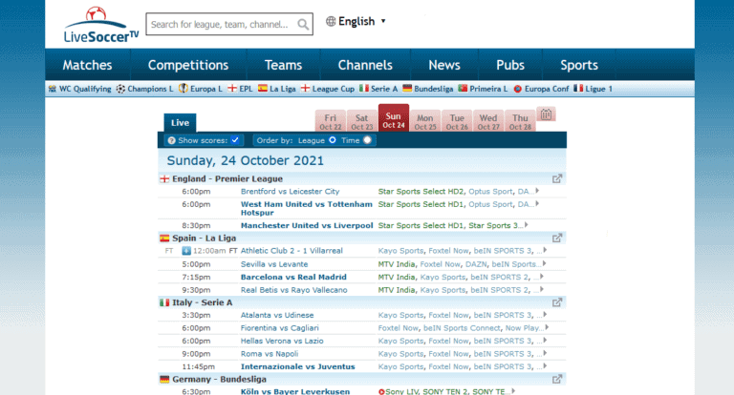Select Order by Time radio button
The image size is (734, 395).
click(367, 139)
